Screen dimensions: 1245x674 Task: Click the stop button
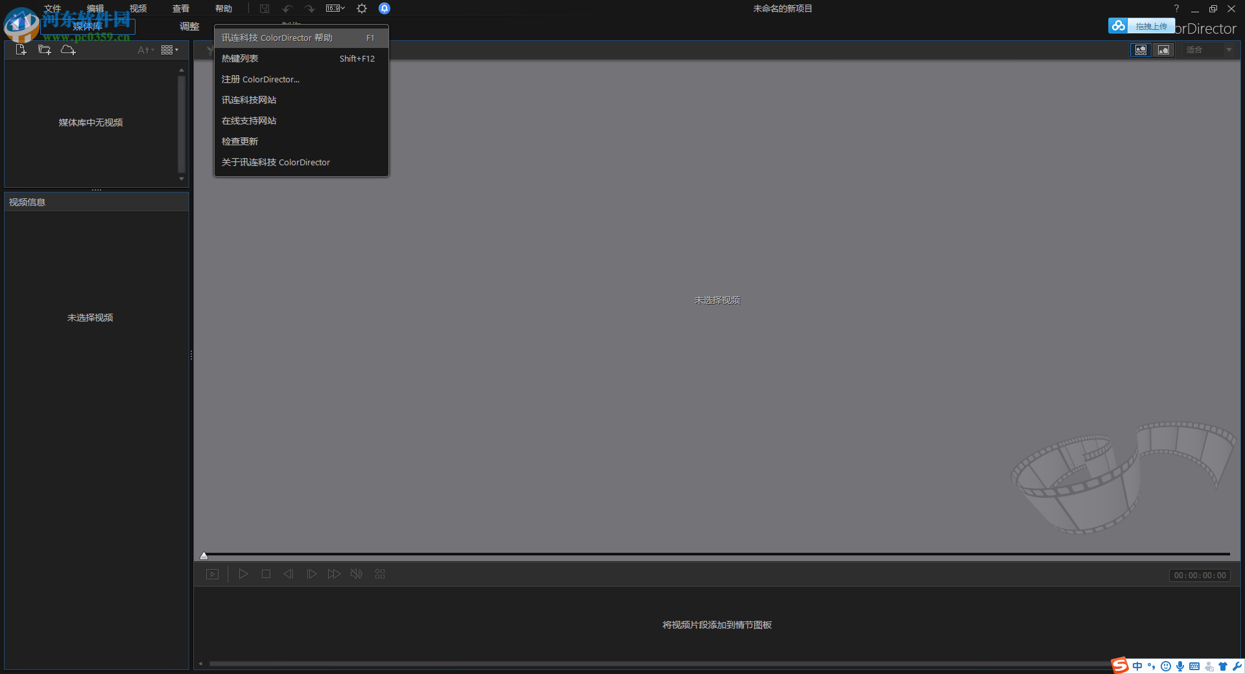(x=266, y=574)
